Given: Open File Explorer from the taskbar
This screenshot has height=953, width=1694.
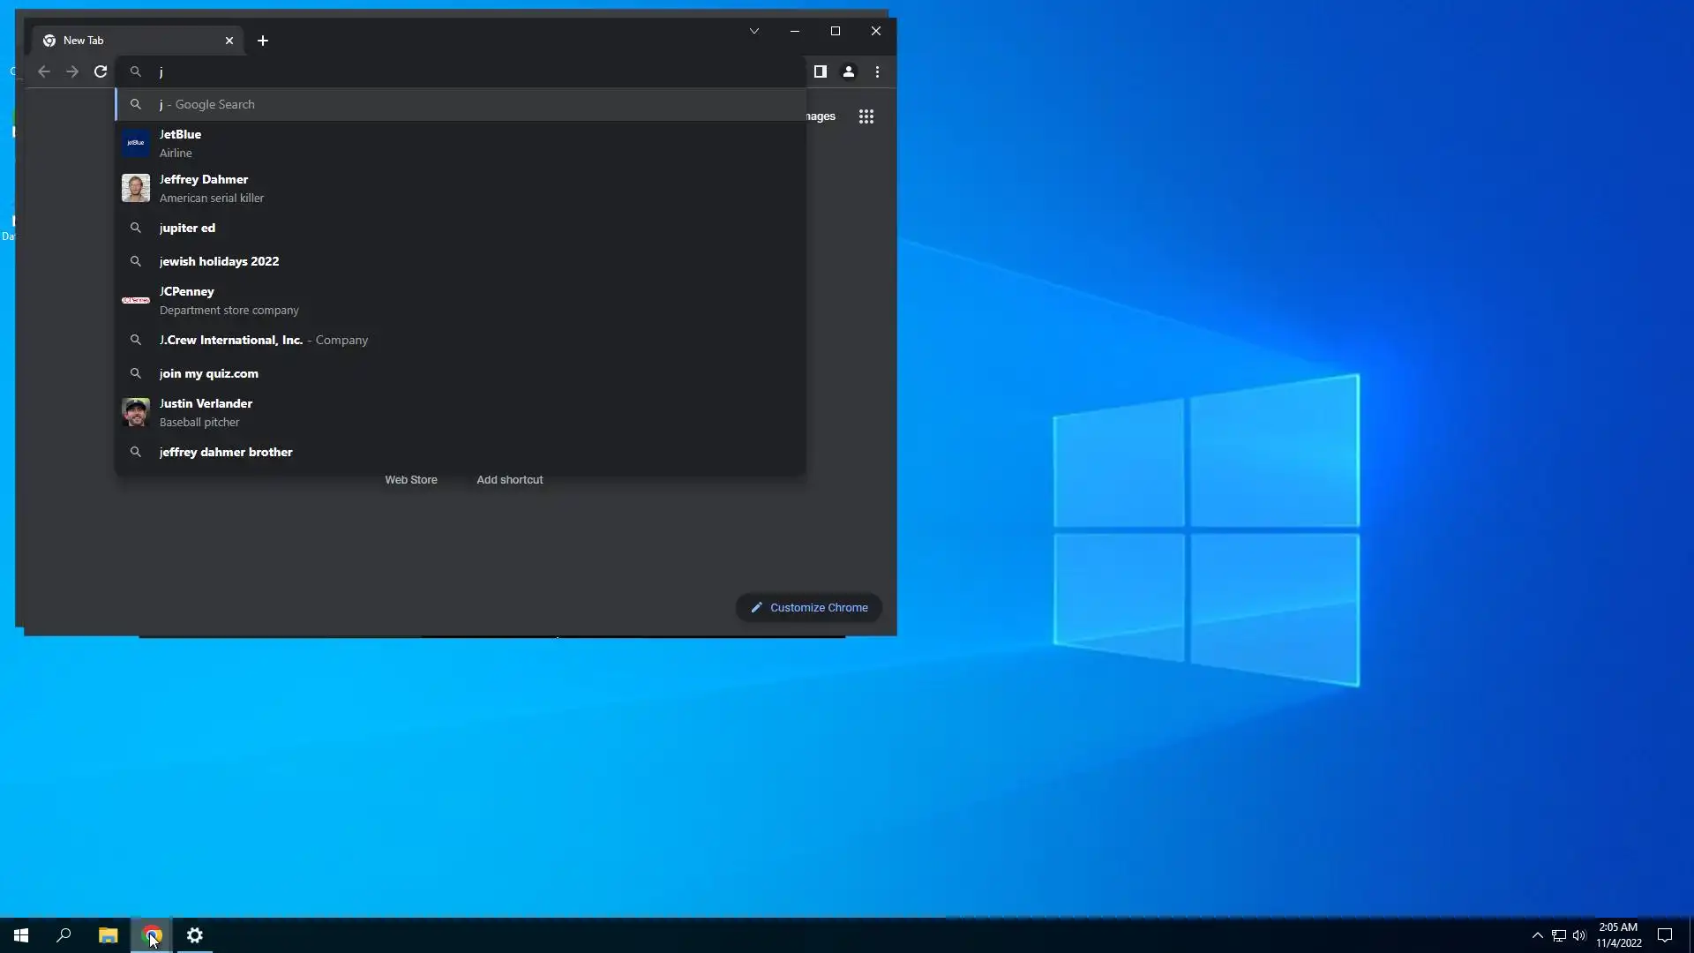Looking at the screenshot, I should [108, 935].
